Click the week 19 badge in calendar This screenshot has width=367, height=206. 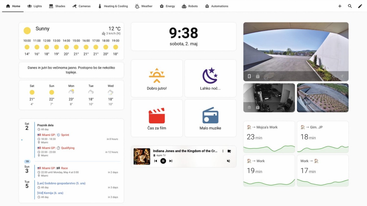[27, 162]
